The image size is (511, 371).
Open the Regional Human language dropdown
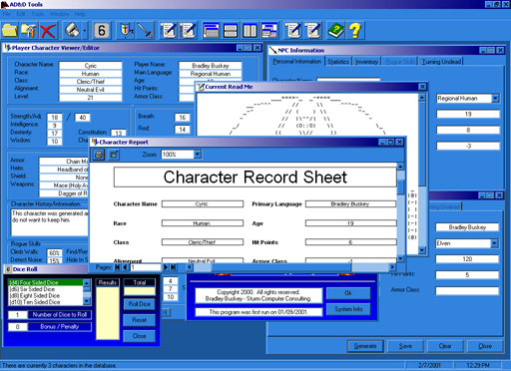tap(495, 99)
